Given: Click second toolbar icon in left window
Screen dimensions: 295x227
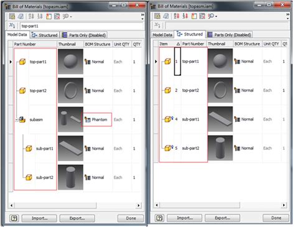Looking at the screenshot, I should point(21,16).
